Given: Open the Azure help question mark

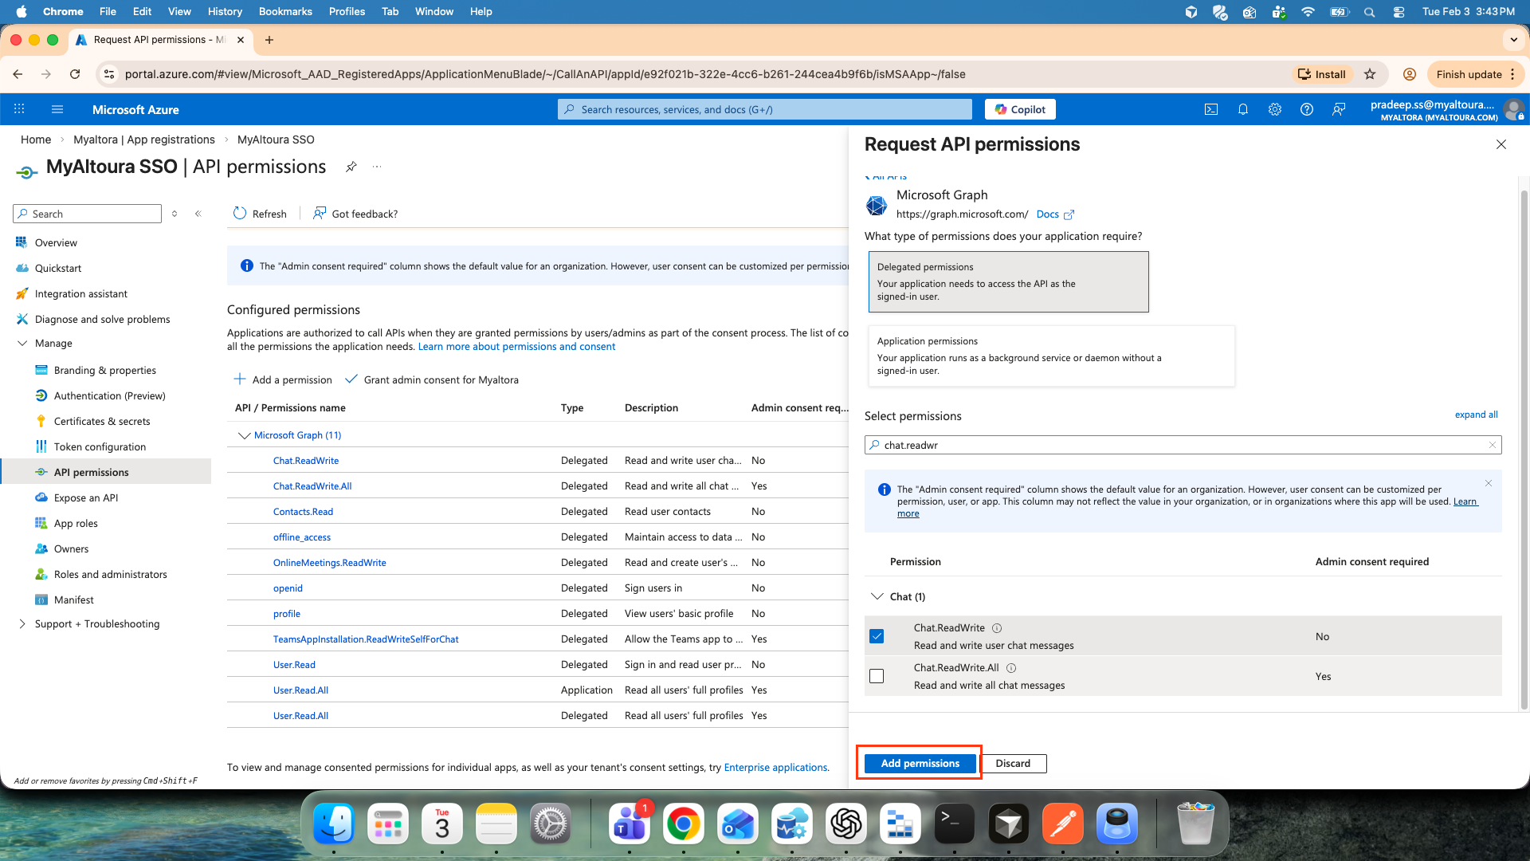Looking at the screenshot, I should point(1307,109).
